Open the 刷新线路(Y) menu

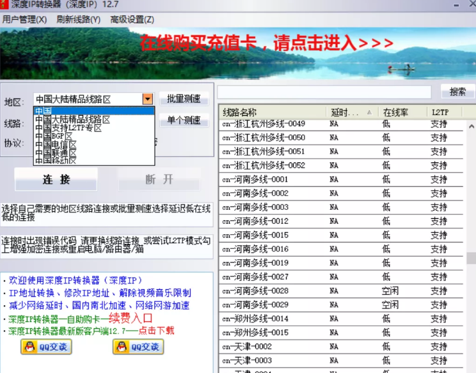pos(78,19)
